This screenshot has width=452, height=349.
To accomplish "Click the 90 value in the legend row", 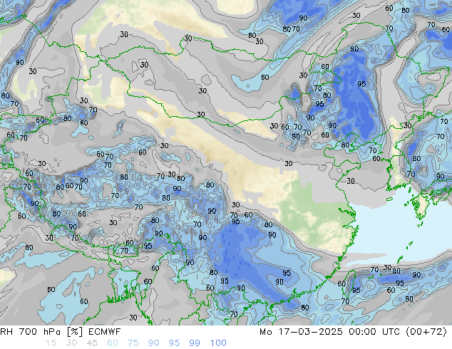I will pos(153,343).
